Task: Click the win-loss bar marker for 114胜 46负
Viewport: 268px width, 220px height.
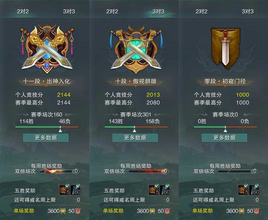Action: [x=60, y=129]
